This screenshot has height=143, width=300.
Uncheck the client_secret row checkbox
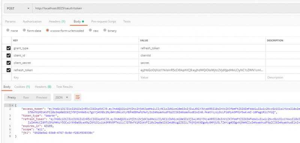click(x=8, y=63)
